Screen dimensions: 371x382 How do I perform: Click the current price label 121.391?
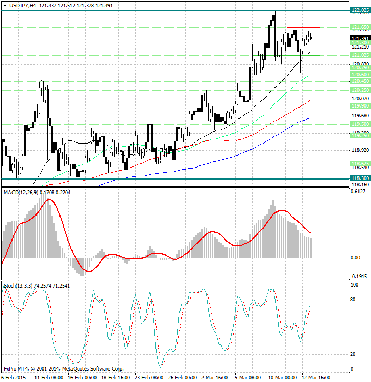click(x=360, y=38)
